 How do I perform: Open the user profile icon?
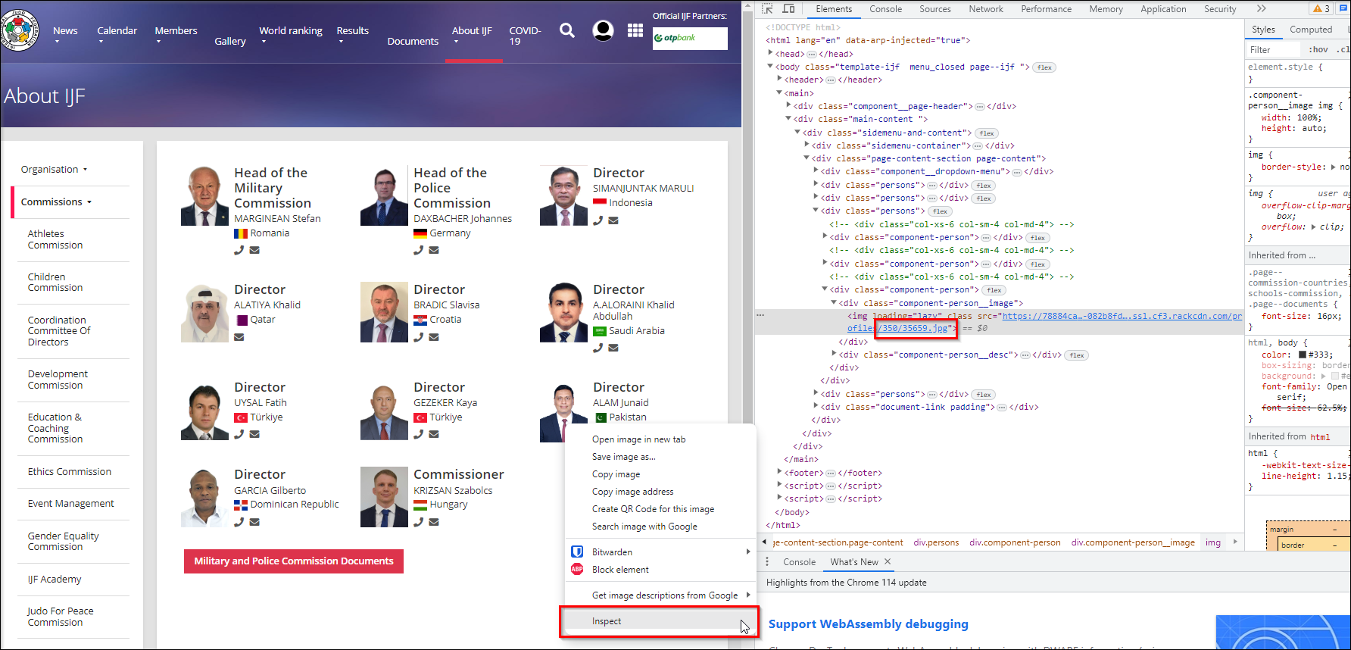coord(603,30)
